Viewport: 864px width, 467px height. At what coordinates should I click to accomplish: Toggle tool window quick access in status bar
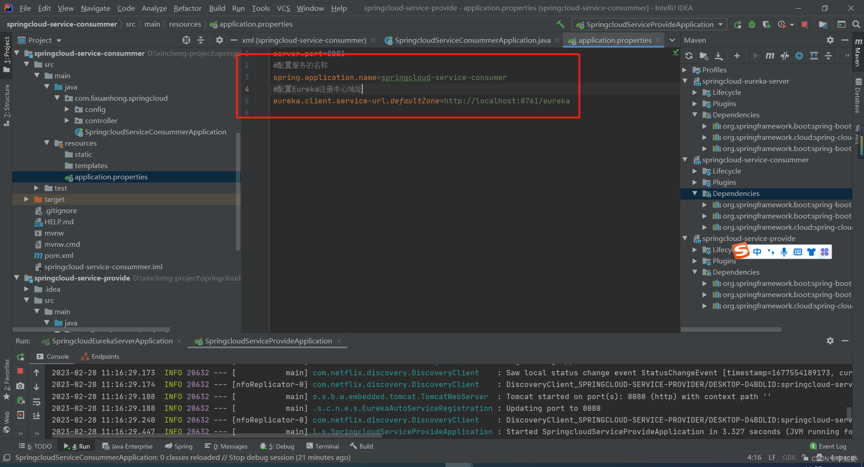[x=6, y=458]
